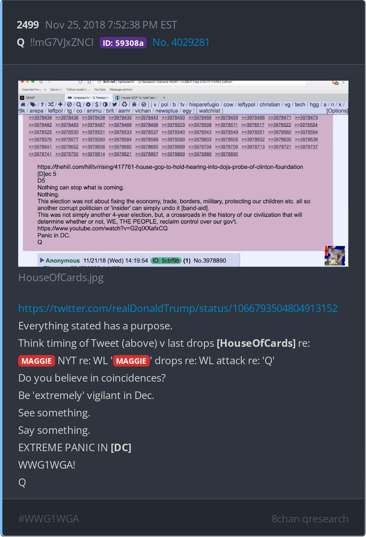
Task: Click the #WWG1WGA hashtag in footer
Action: [x=49, y=519]
